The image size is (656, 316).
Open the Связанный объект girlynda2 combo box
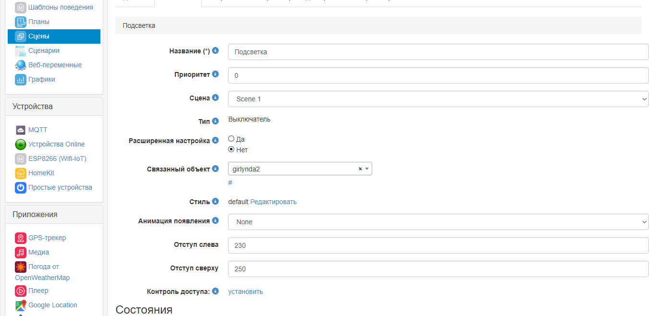pyautogui.click(x=293, y=169)
